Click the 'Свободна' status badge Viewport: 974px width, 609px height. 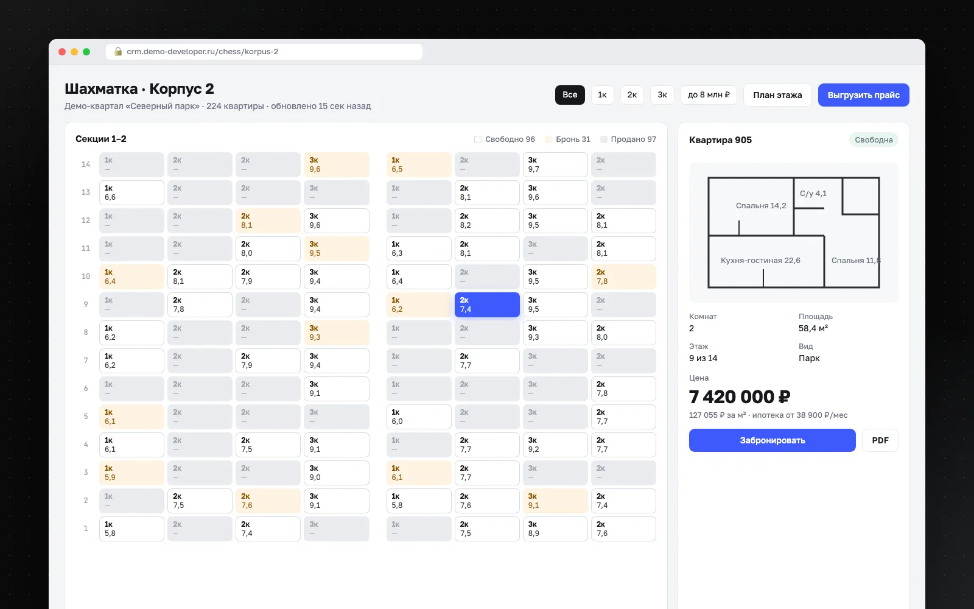(874, 139)
